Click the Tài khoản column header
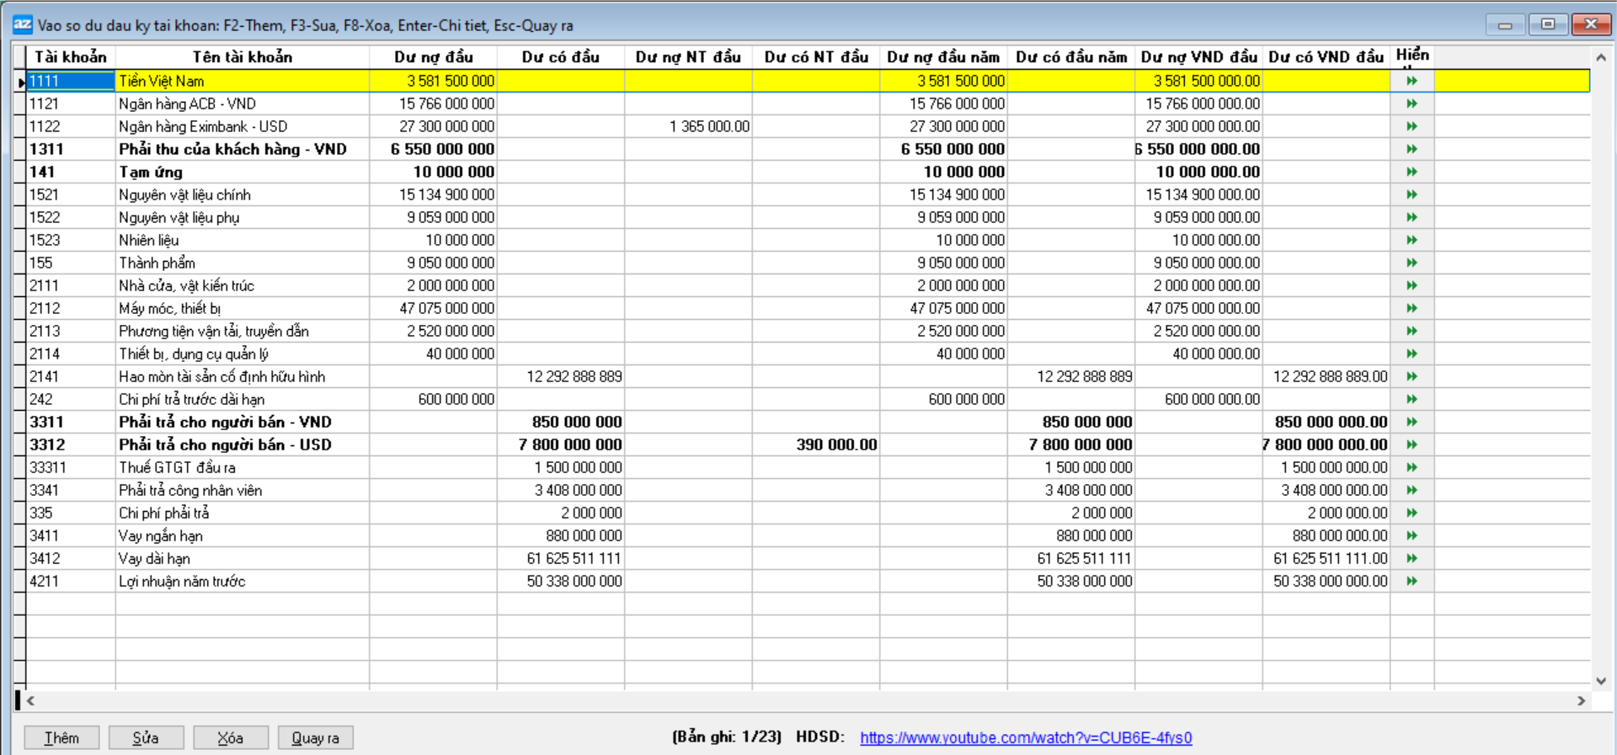The height and width of the screenshot is (755, 1617). 71,57
